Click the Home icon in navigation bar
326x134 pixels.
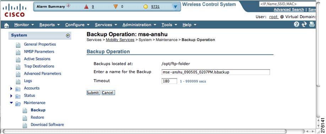[x=6, y=25]
